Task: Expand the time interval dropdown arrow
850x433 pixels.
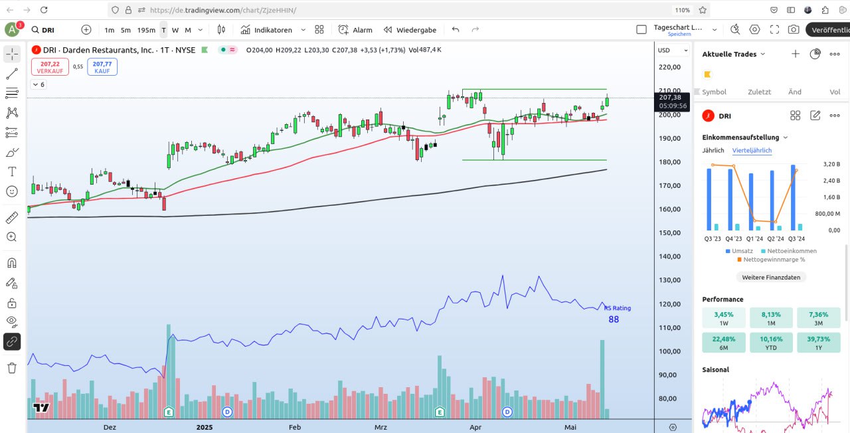Action: (x=201, y=30)
